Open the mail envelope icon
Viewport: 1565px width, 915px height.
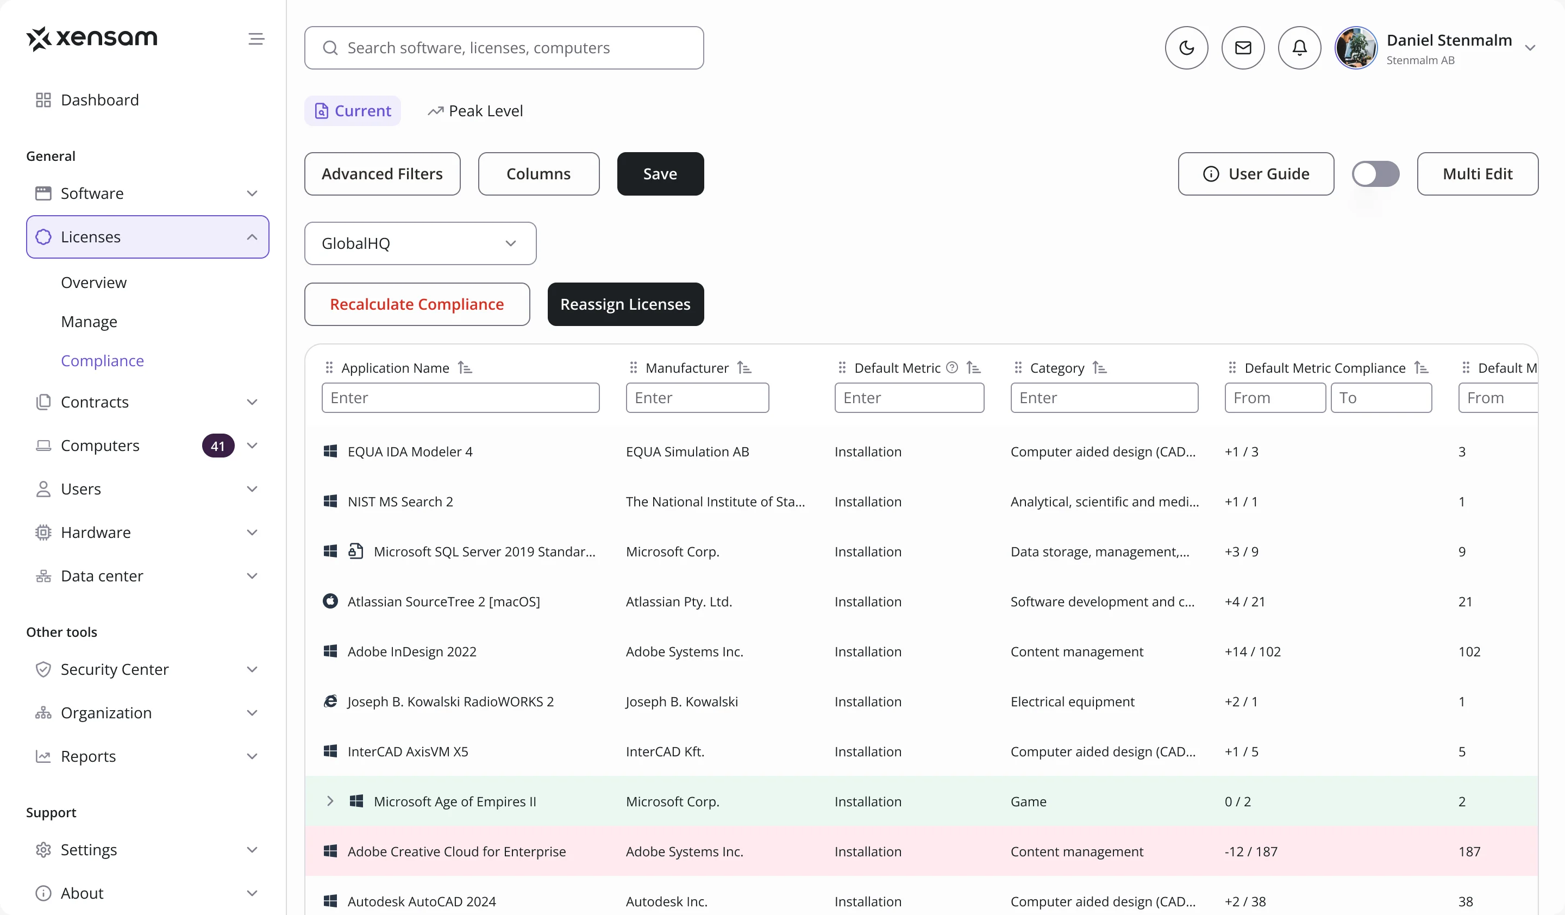(1243, 48)
